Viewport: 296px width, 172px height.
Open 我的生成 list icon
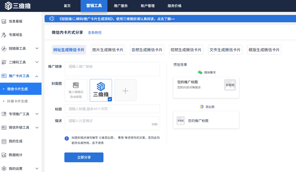coord(4,141)
